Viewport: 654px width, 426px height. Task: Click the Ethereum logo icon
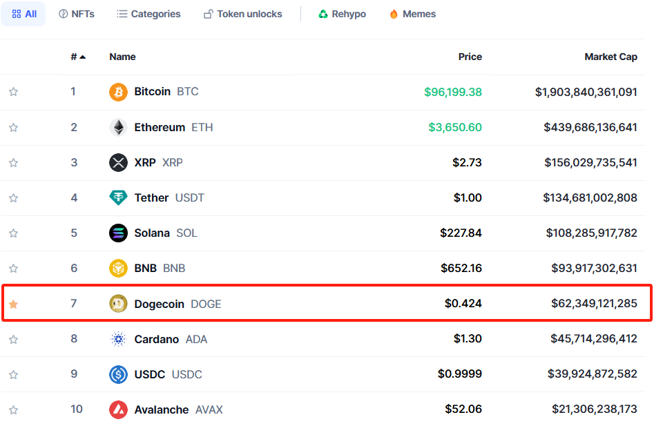119,127
